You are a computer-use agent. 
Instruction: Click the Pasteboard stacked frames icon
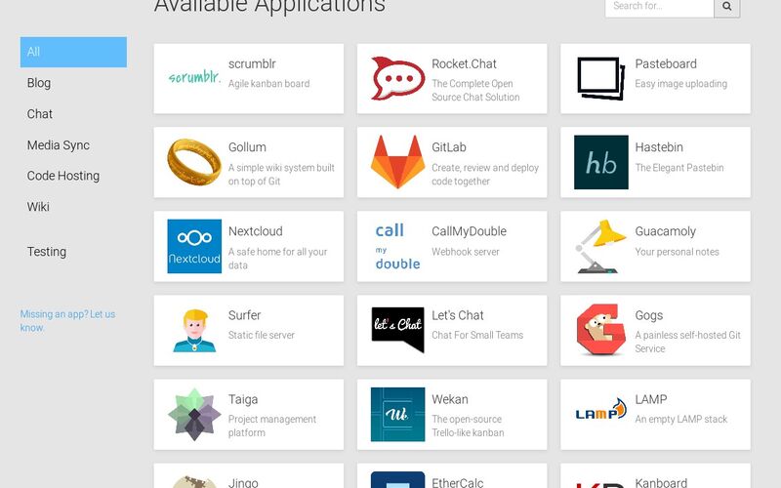tap(600, 78)
